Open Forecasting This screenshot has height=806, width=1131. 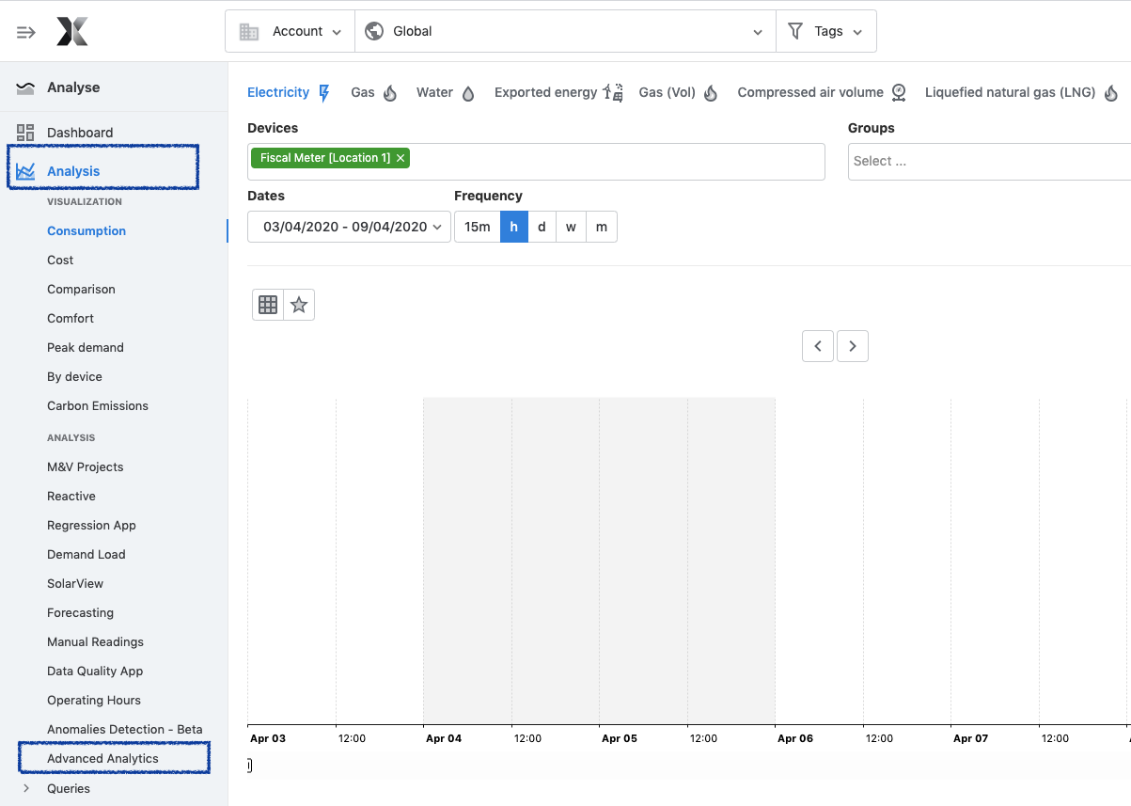click(x=80, y=612)
